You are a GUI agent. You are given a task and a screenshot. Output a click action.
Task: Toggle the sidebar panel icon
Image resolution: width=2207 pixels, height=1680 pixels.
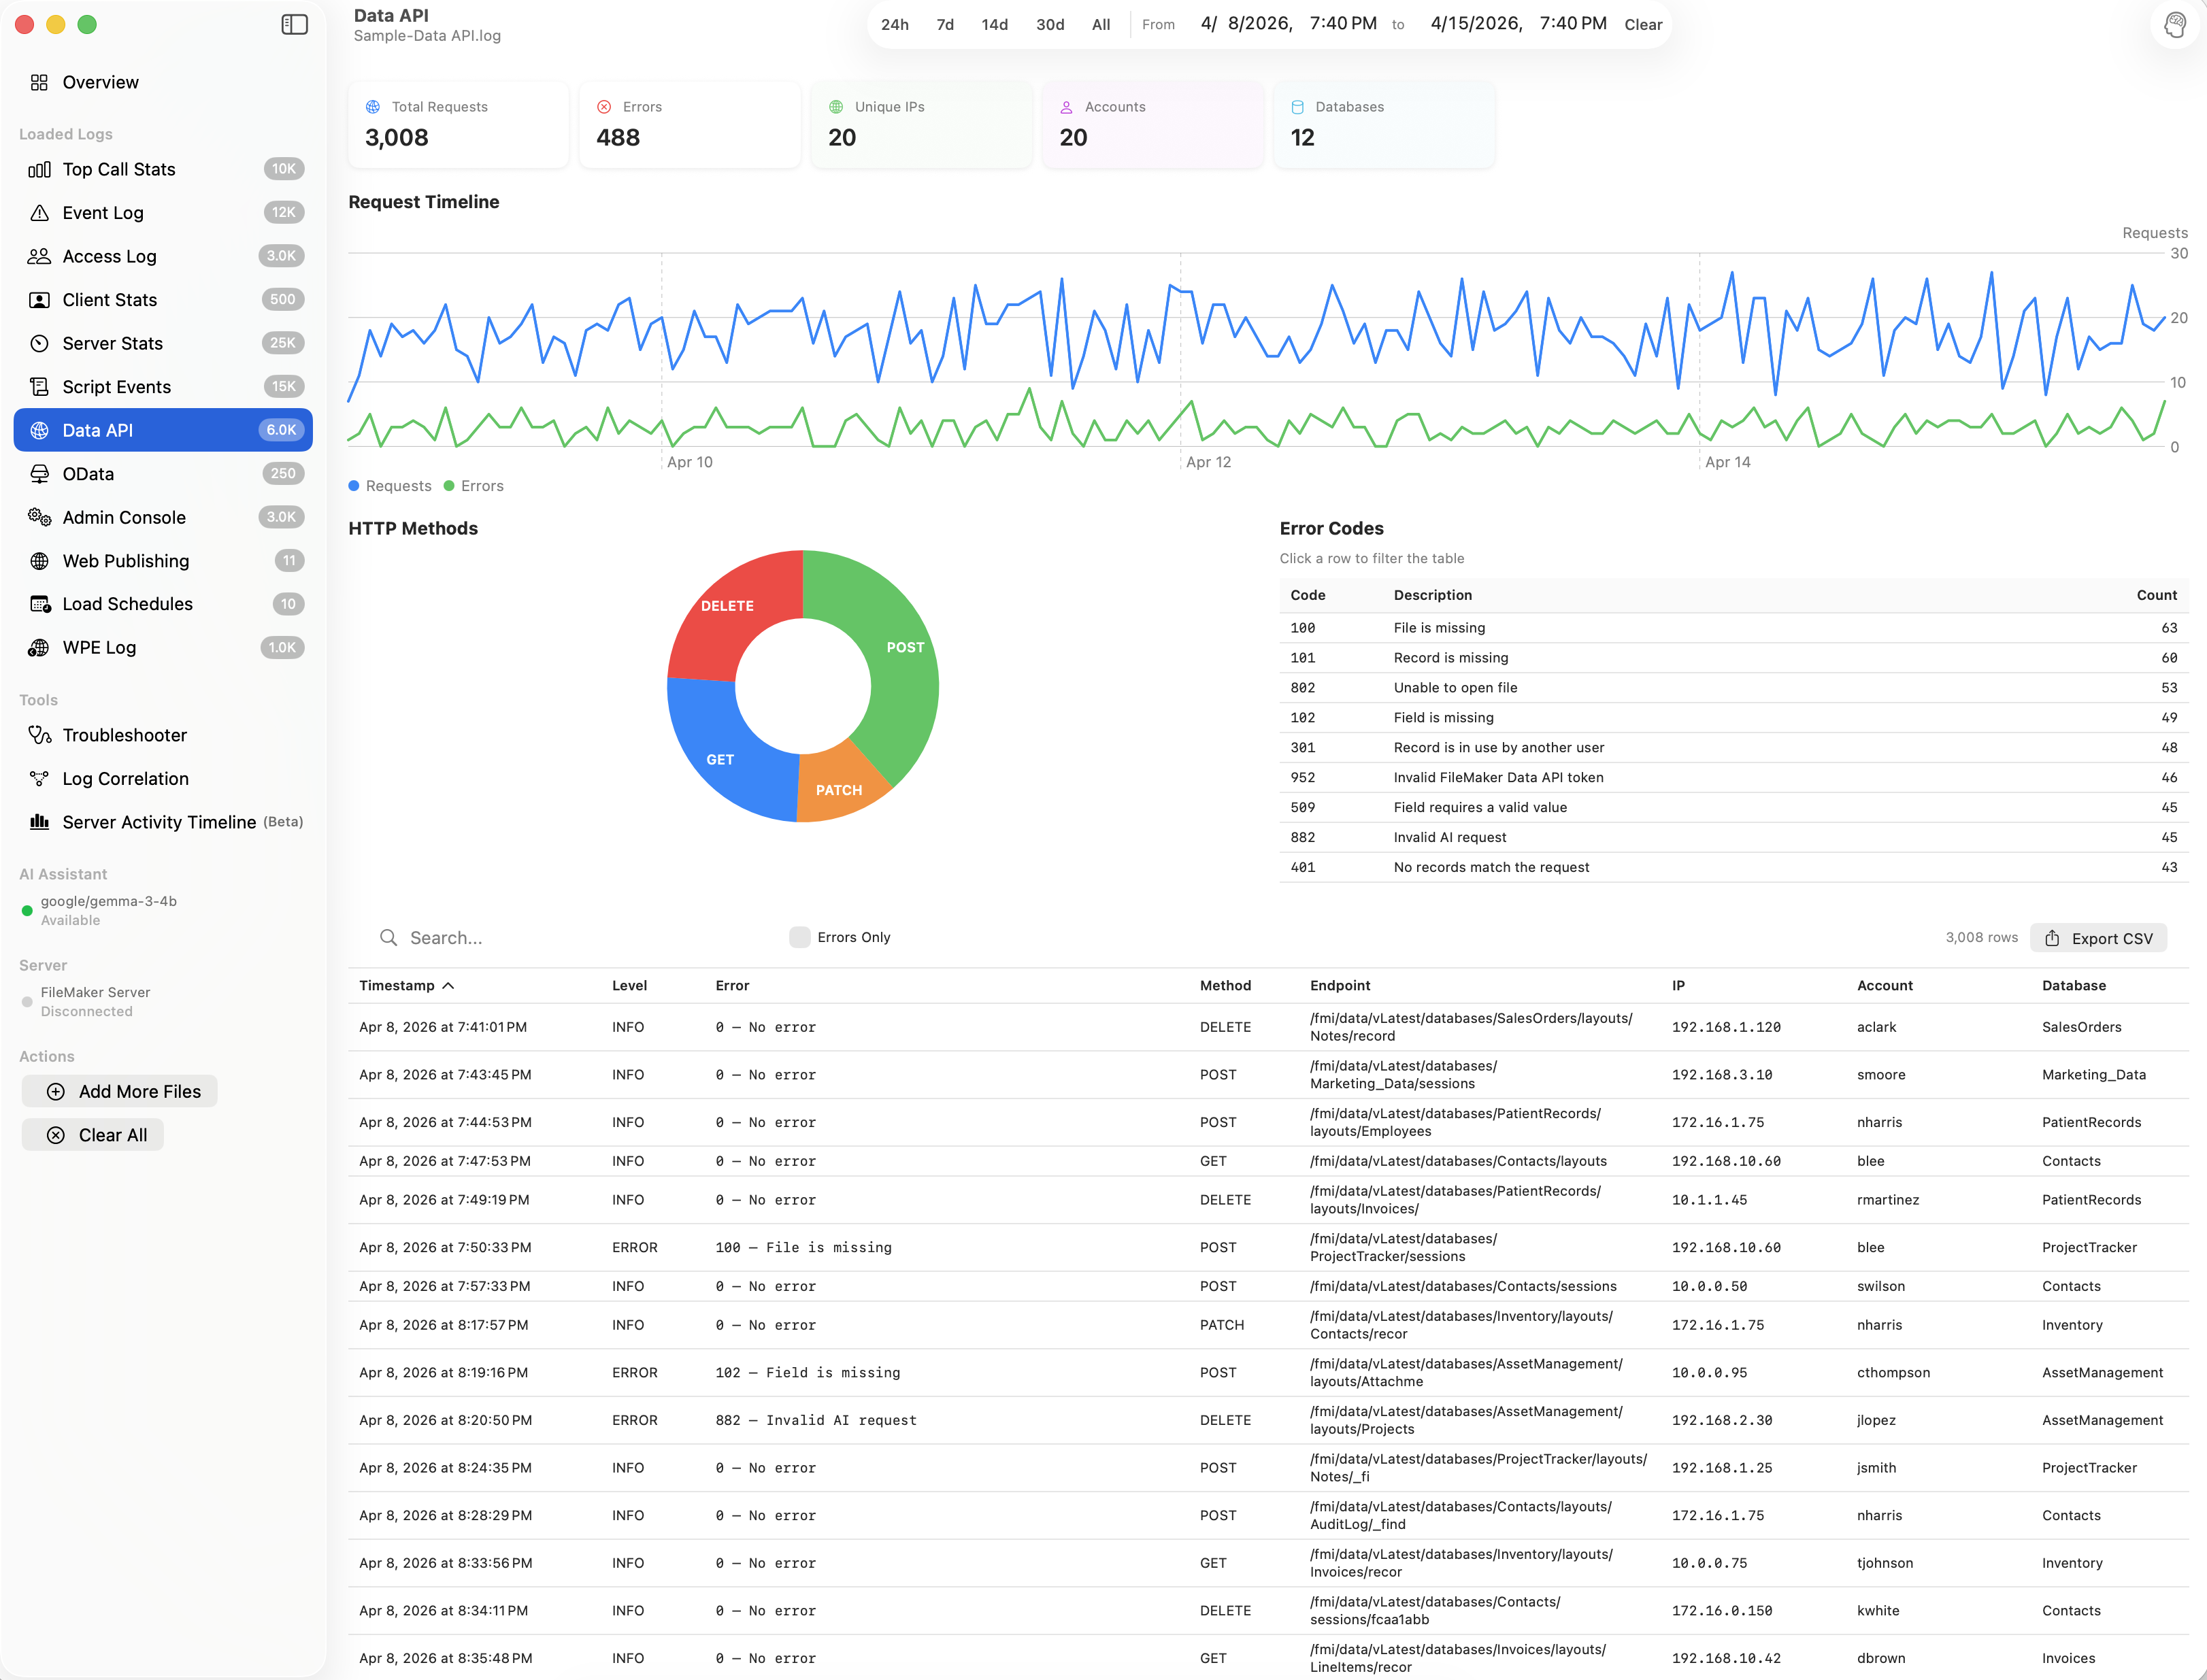click(x=294, y=24)
